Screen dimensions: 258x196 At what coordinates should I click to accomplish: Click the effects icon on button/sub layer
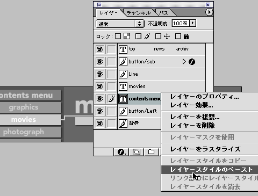(192, 62)
